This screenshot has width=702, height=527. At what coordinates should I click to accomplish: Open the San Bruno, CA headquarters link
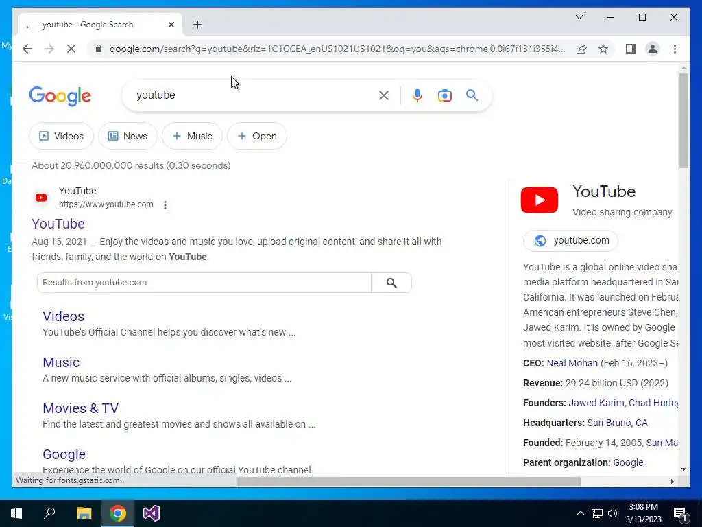pos(618,423)
